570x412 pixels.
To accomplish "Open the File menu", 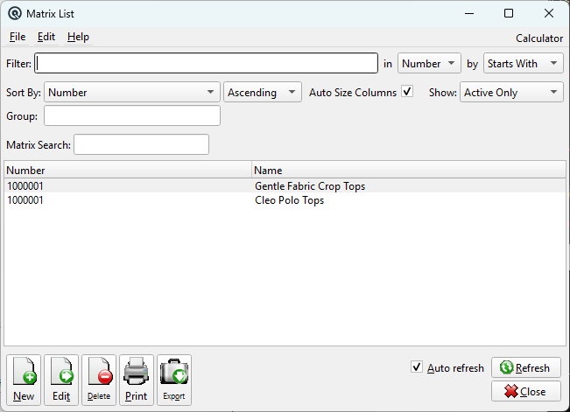I will [18, 37].
